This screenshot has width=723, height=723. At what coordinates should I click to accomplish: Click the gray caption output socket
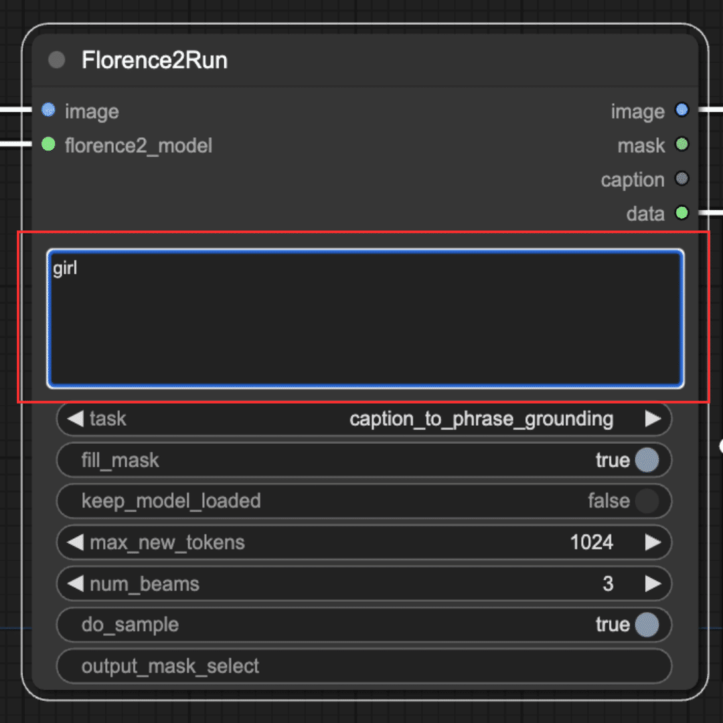(681, 179)
